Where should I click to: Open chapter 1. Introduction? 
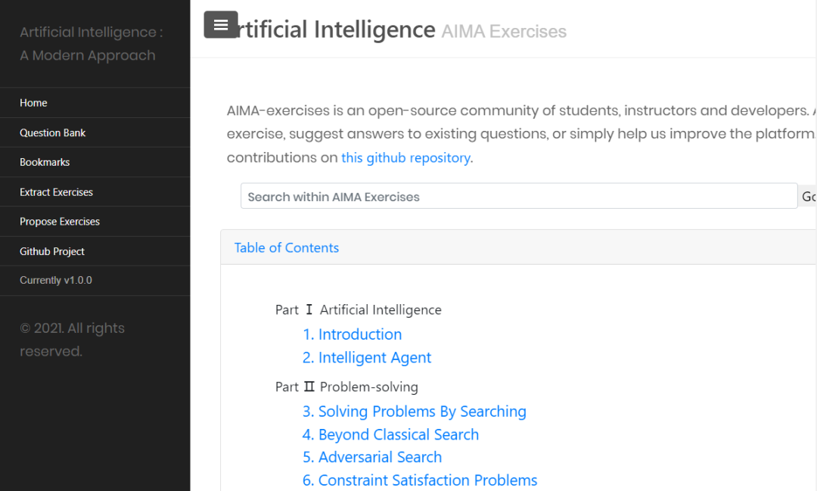click(353, 334)
